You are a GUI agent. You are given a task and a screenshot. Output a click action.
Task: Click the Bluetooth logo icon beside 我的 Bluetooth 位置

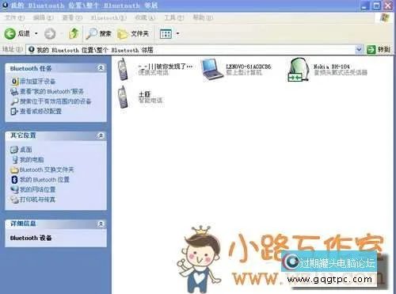click(x=14, y=180)
